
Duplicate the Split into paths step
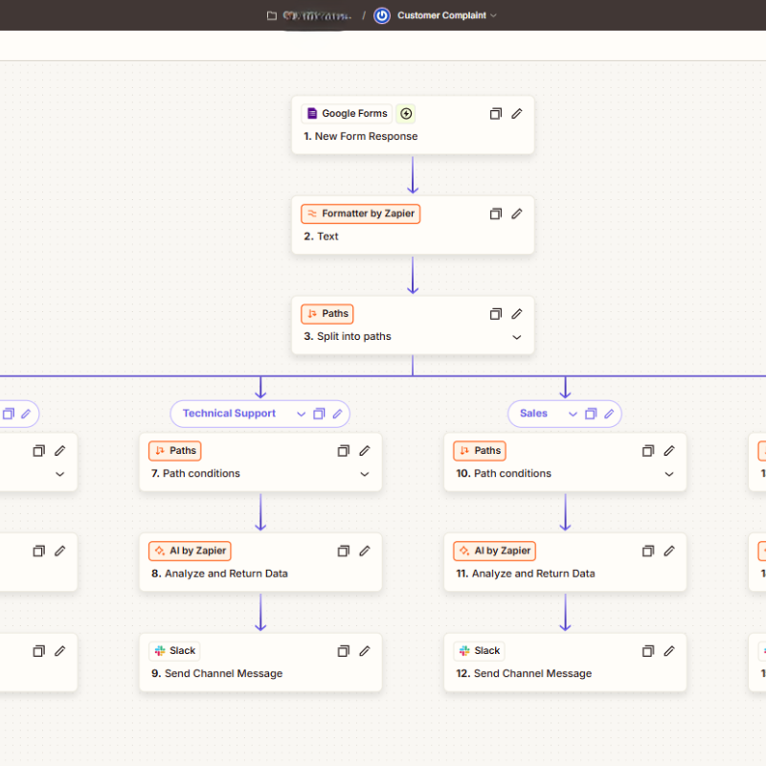click(x=495, y=314)
